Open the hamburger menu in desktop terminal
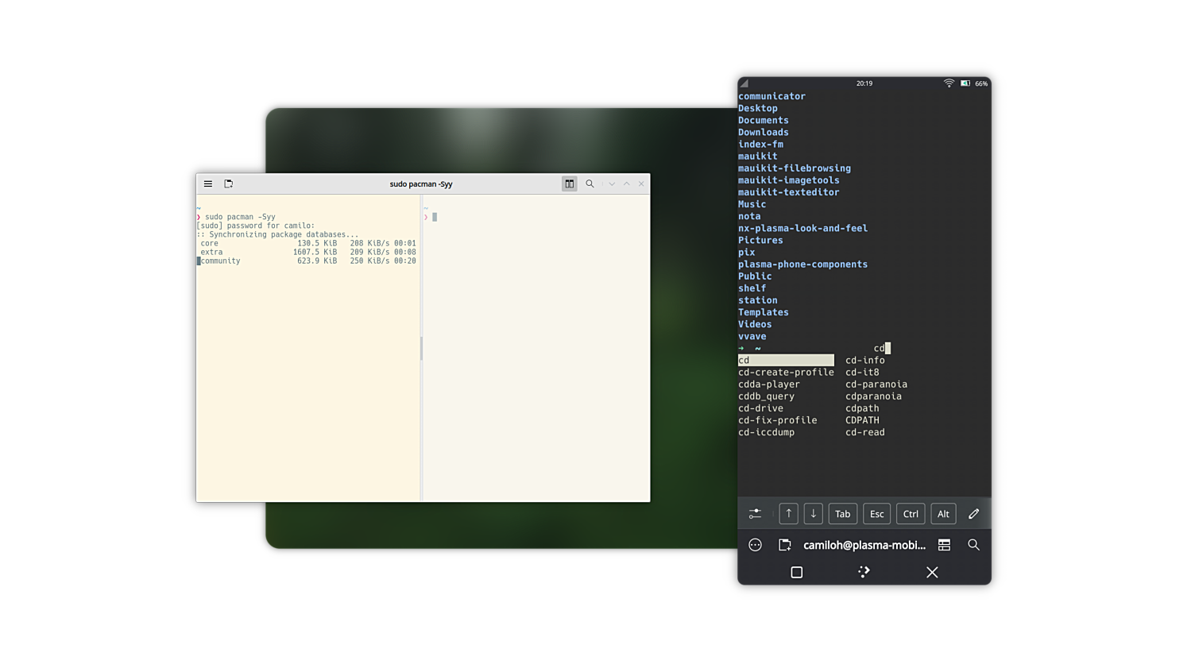The height and width of the screenshot is (672, 1195). (208, 183)
